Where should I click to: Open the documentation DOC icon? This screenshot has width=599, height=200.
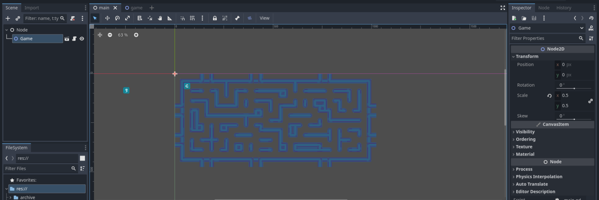[591, 28]
